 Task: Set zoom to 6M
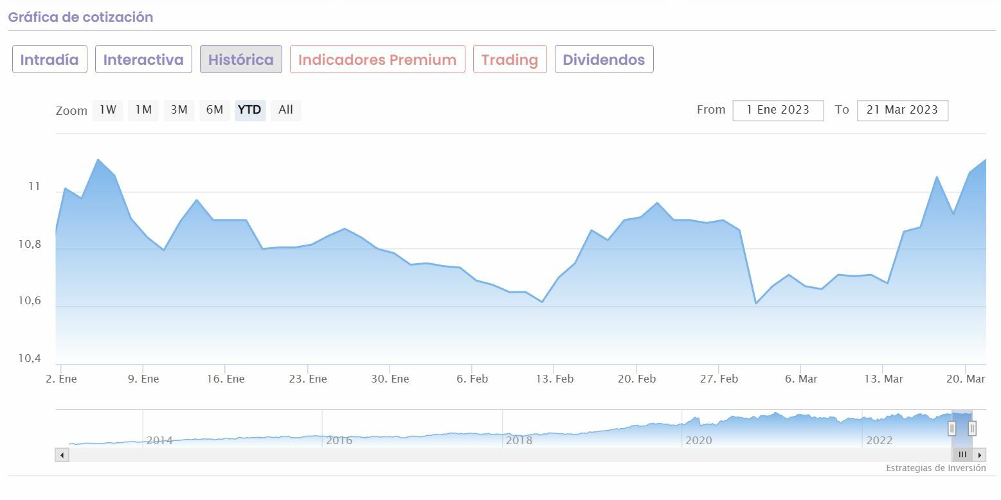click(215, 110)
